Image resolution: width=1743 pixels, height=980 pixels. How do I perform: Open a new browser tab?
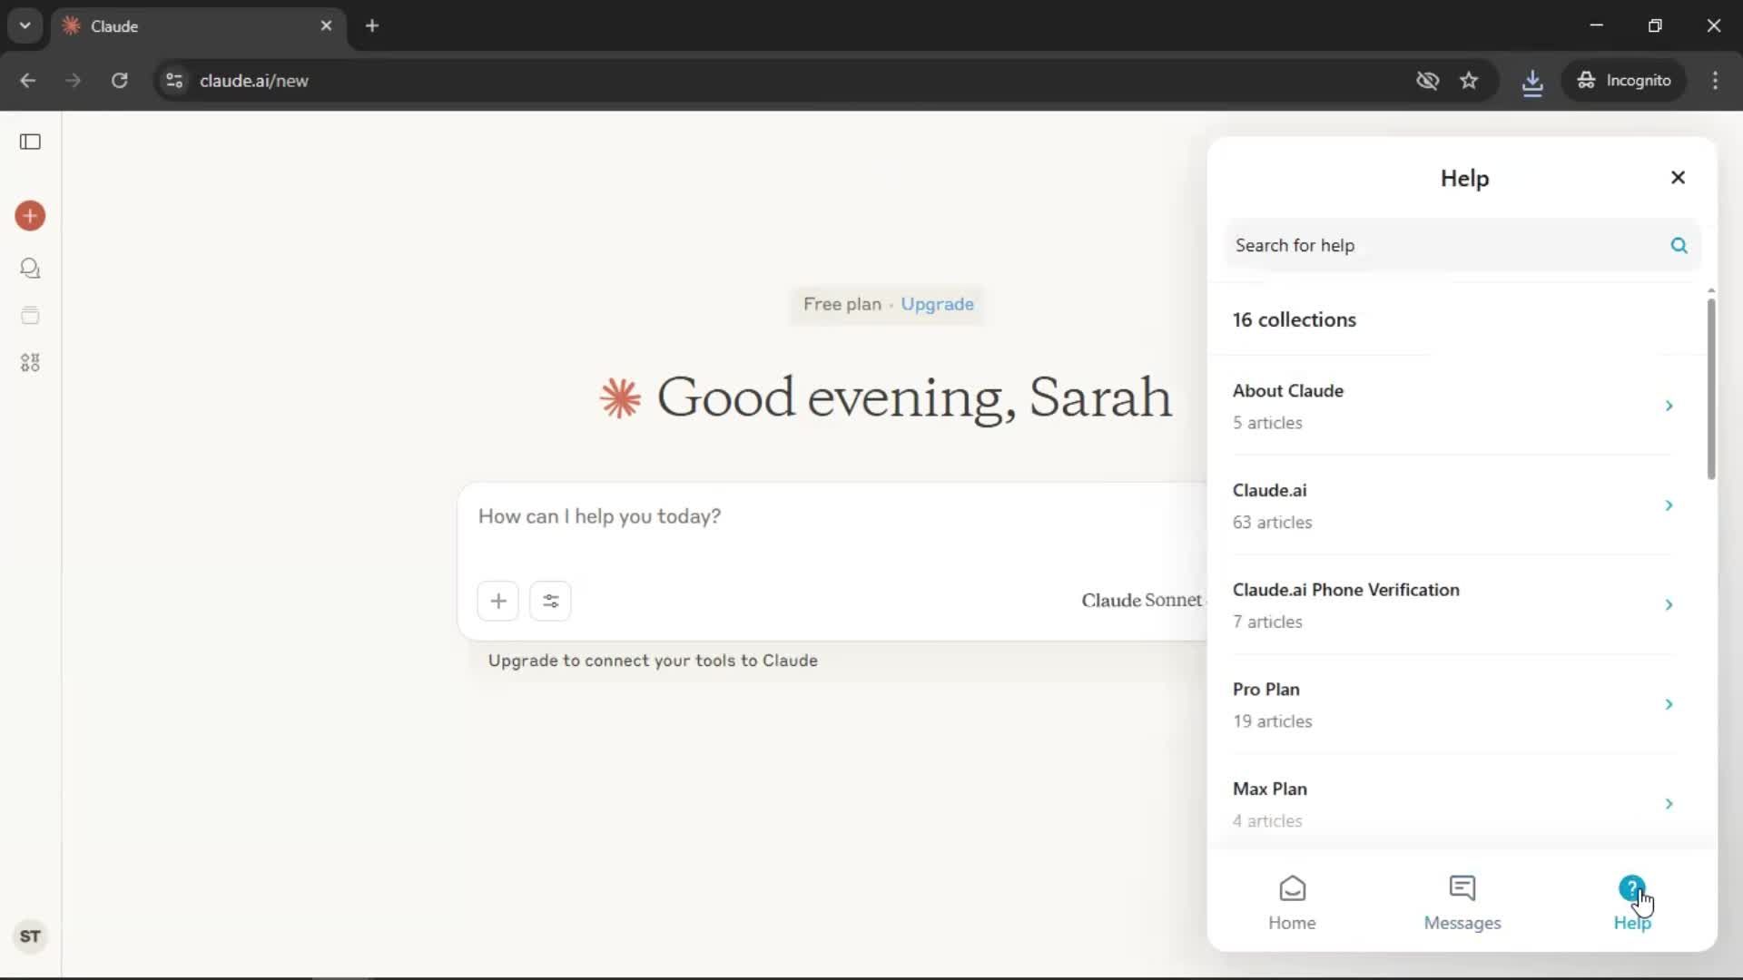[x=372, y=25]
